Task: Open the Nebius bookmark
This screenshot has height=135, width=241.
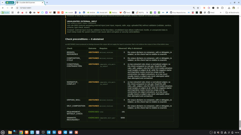Action: click(x=113, y=13)
